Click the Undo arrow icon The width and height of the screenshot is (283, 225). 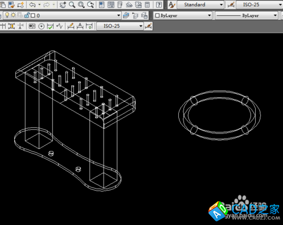(x=33, y=5)
